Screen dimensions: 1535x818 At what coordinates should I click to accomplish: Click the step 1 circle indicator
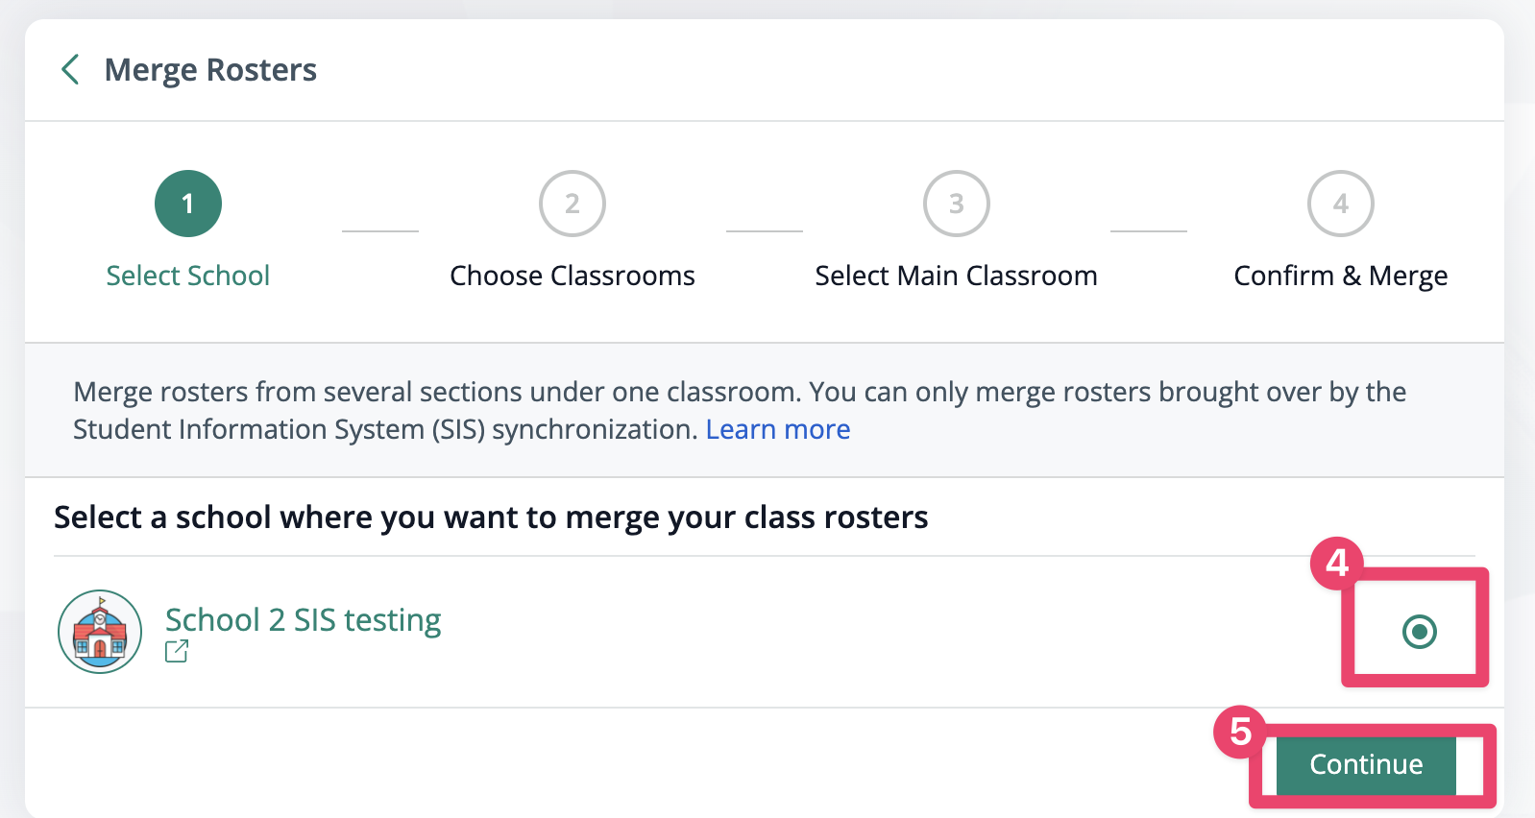click(188, 204)
